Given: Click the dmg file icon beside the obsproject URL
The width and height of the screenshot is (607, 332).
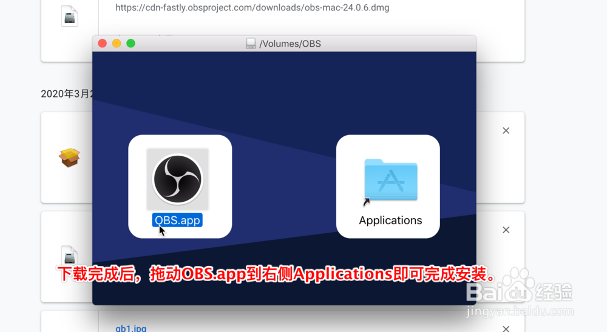Looking at the screenshot, I should (x=70, y=16).
